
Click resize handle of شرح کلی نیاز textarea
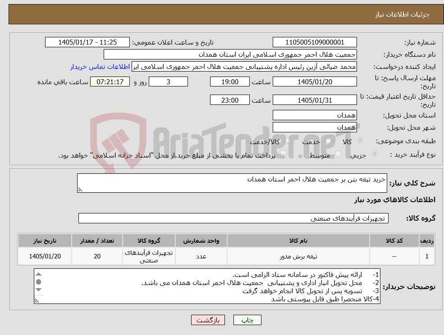pyautogui.click(x=80, y=190)
